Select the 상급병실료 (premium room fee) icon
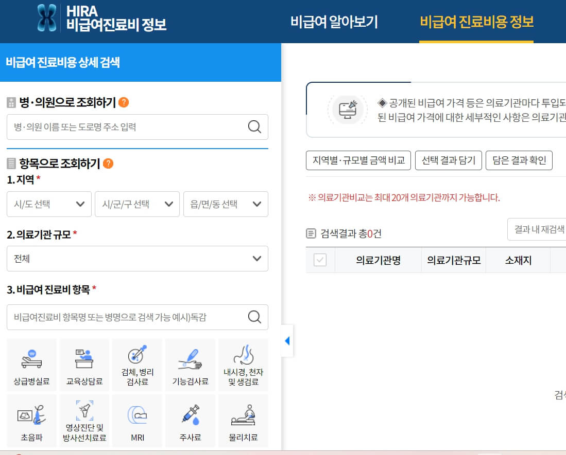This screenshot has width=566, height=455. point(31,365)
